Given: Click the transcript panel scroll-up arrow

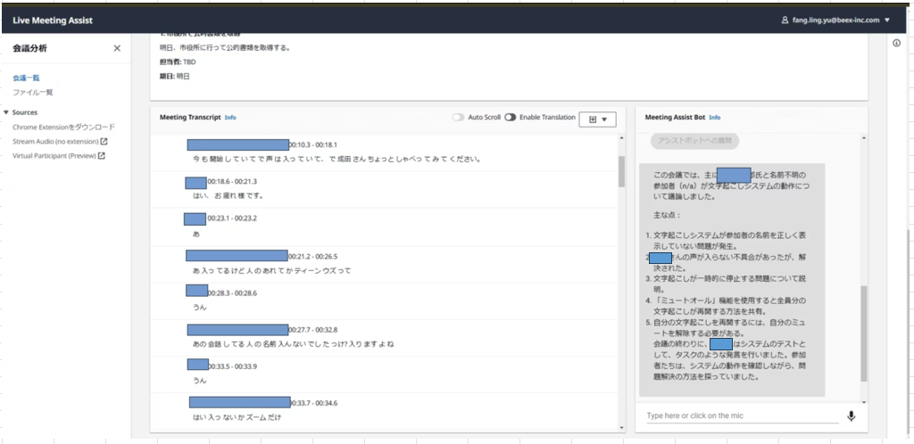Looking at the screenshot, I should click(x=621, y=138).
